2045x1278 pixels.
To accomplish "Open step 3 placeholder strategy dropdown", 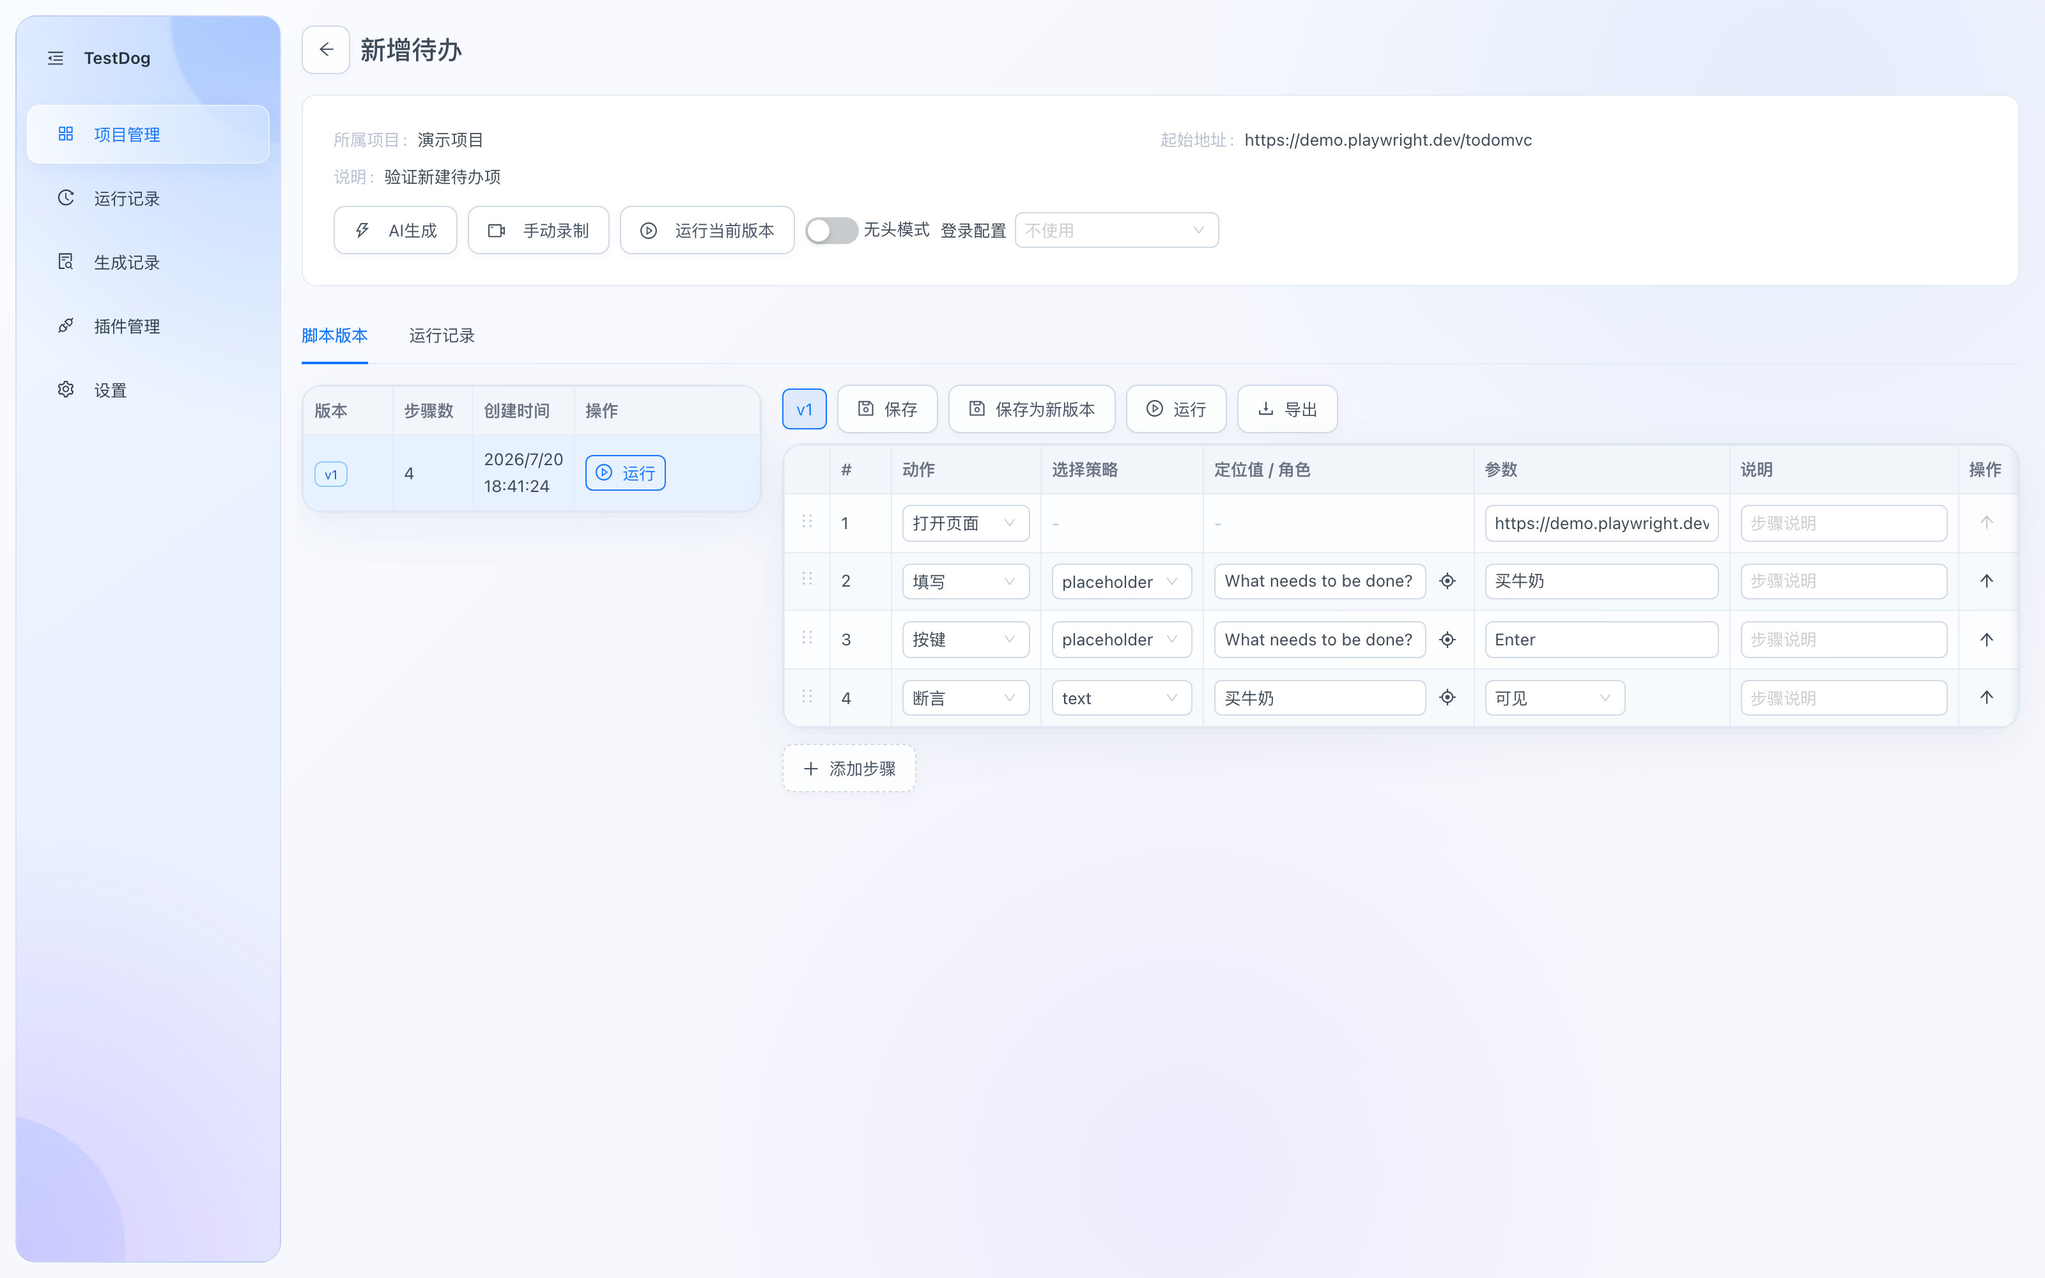I will point(1122,640).
